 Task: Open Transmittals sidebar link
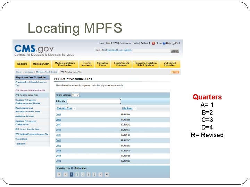tap(21, 139)
